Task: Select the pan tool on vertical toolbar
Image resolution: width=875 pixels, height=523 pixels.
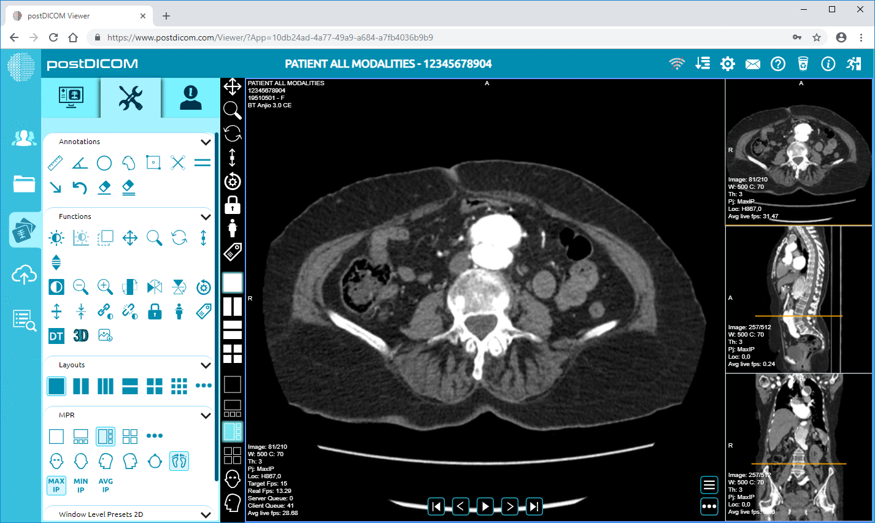Action: click(x=233, y=87)
